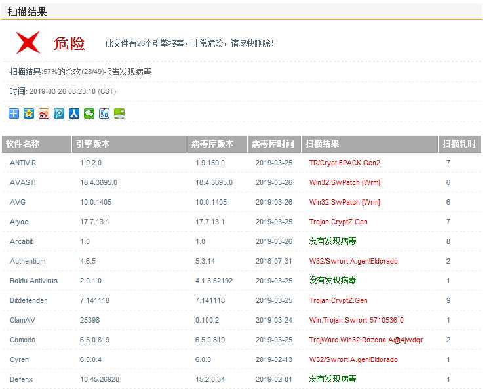Click the 危险 danger heading
This screenshot has width=493, height=389.
tap(69, 43)
